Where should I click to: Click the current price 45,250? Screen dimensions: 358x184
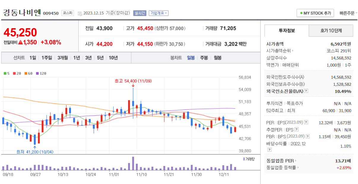click(20, 32)
